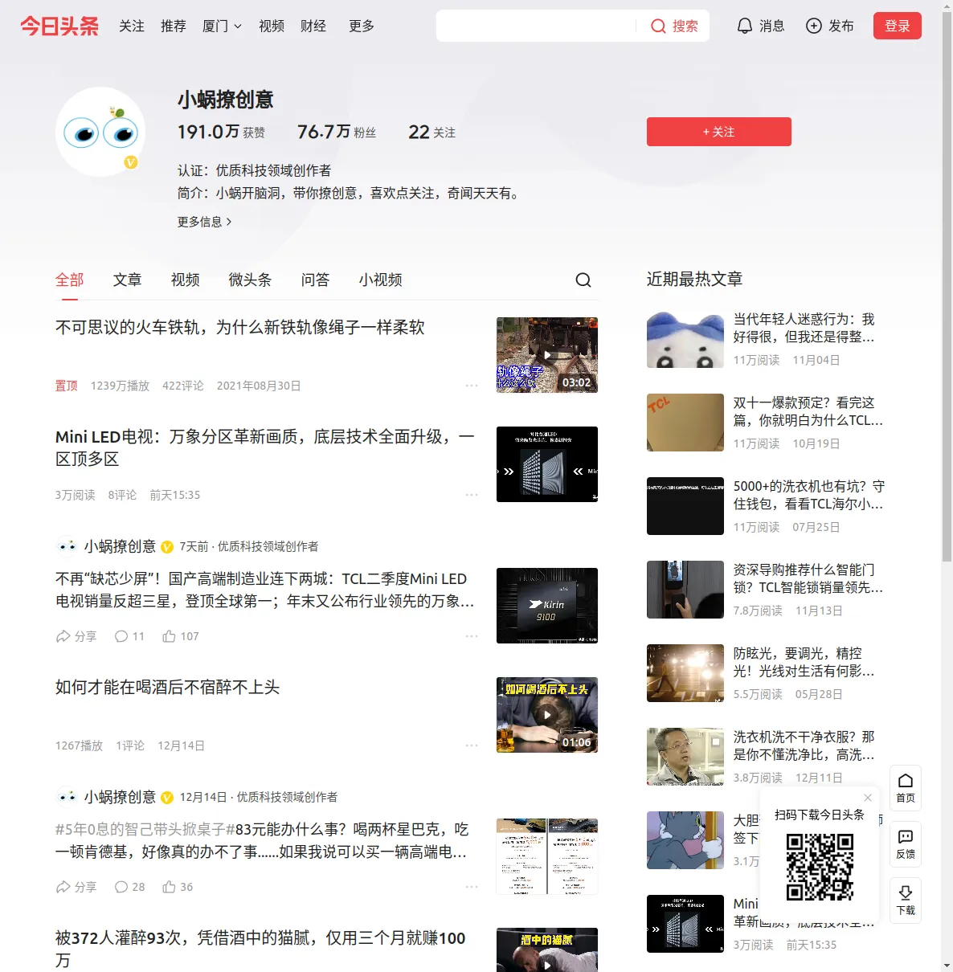Screen dimensions: 953x972
Task: Open 消息 notifications bell
Action: [760, 26]
